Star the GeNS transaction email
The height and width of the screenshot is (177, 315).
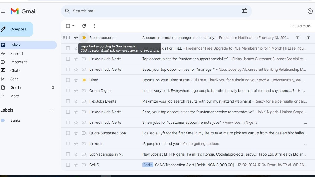[76, 165]
